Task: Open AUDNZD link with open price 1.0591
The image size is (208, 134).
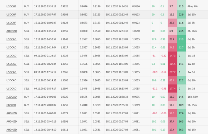Action: pos(11,122)
